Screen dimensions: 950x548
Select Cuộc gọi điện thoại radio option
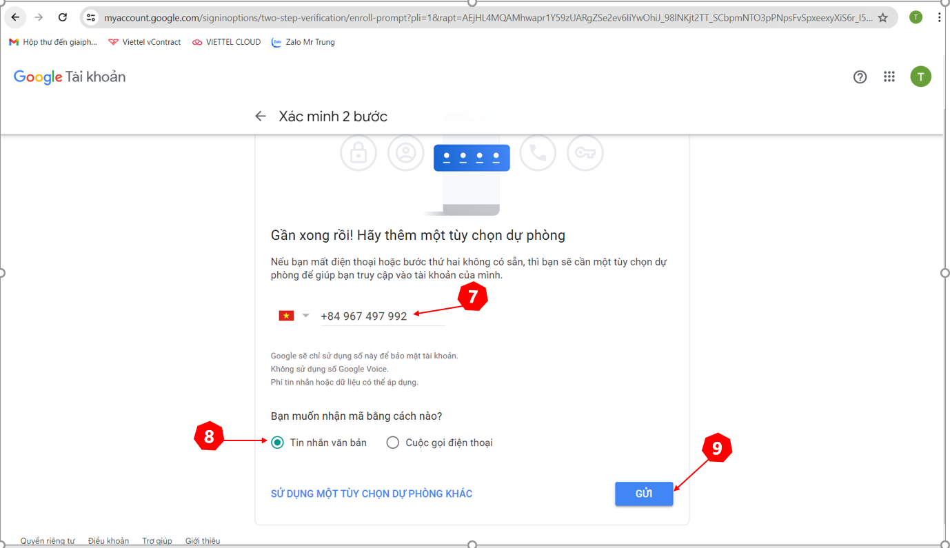coord(393,443)
